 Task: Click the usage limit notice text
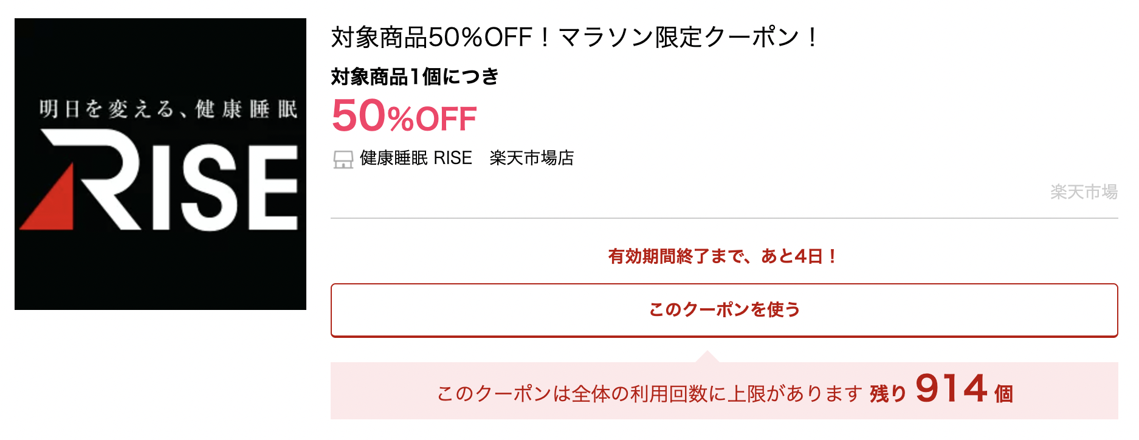coord(649,394)
